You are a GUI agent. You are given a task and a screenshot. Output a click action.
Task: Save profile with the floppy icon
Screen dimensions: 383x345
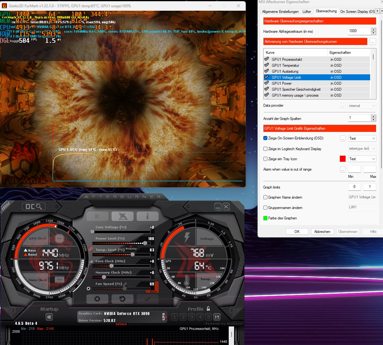[217, 317]
